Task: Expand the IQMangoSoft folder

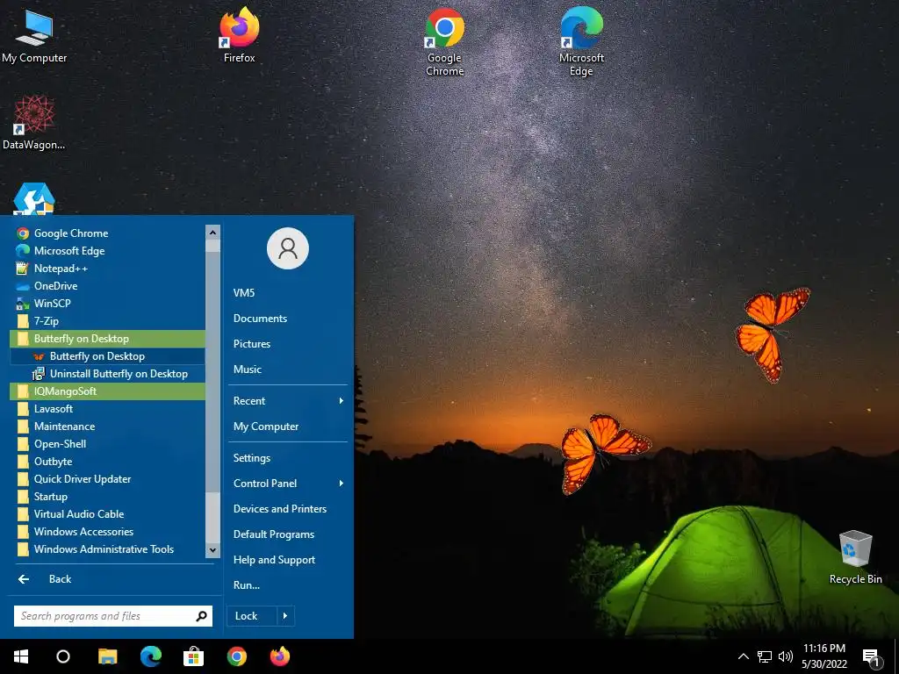Action: [107, 391]
